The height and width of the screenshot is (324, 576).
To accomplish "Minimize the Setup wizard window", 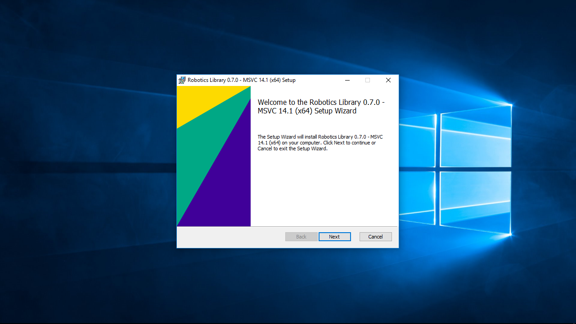I will [x=347, y=80].
